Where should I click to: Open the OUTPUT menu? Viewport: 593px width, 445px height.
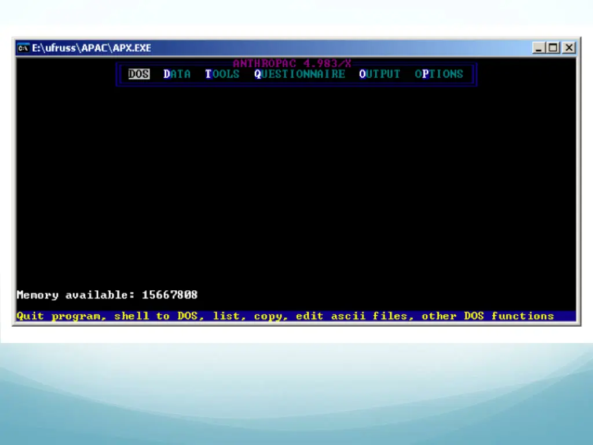tap(379, 74)
